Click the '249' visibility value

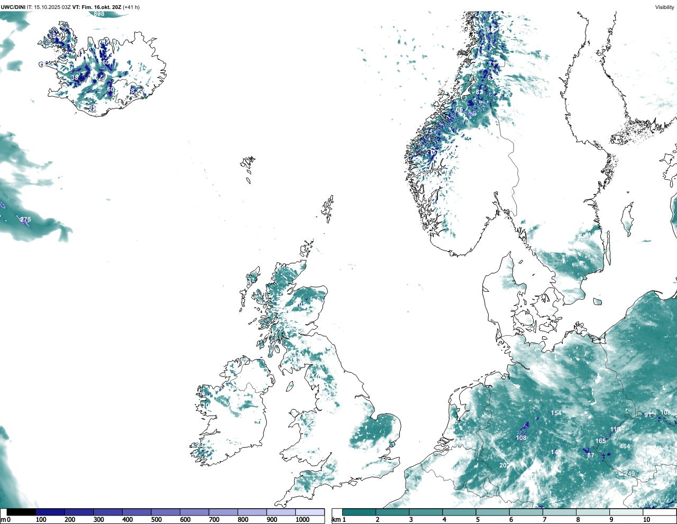click(629, 474)
